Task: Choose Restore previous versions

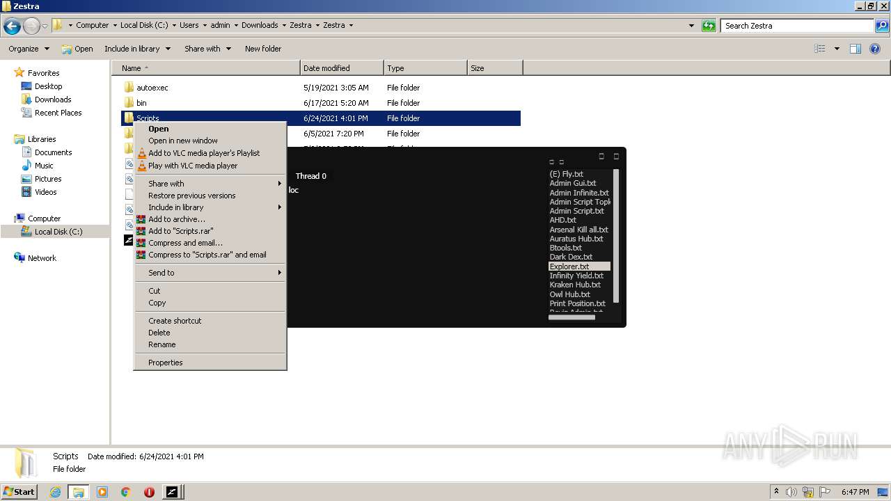Action: point(210,196)
